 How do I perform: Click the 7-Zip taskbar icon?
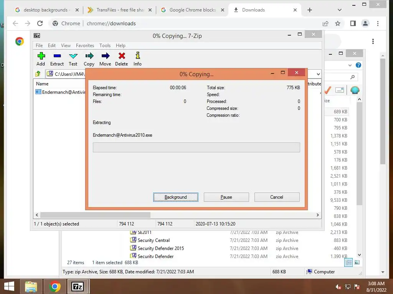tap(78, 286)
